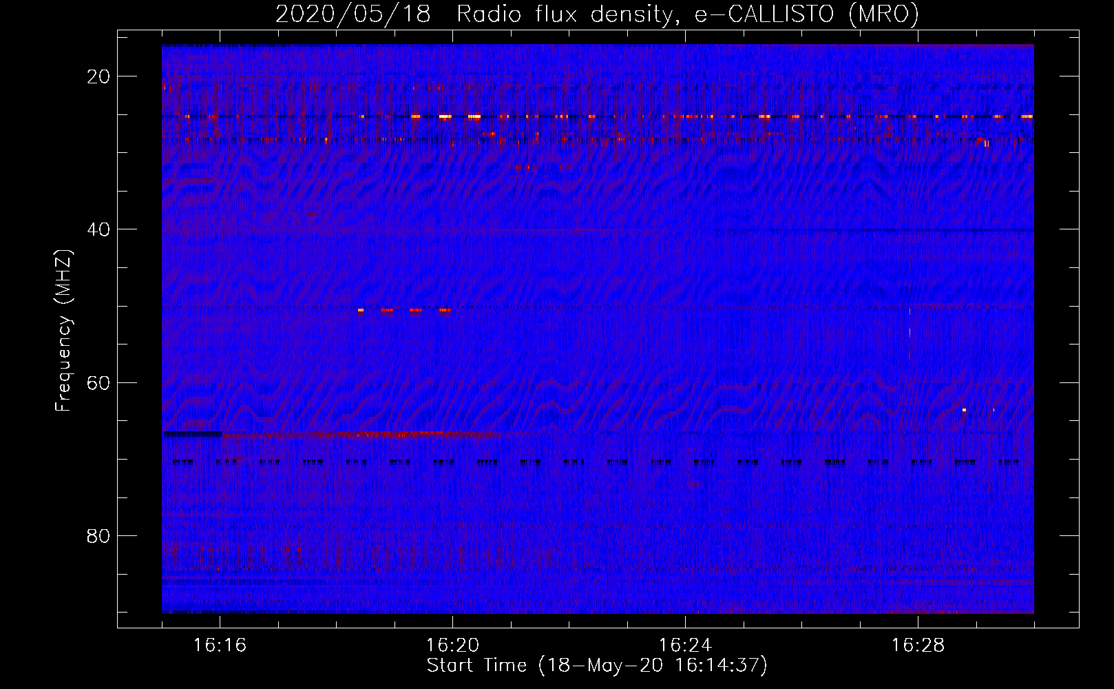Click the "Frequency (MHZ)" axis label
Image resolution: width=1114 pixels, height=689 pixels.
coord(63,331)
